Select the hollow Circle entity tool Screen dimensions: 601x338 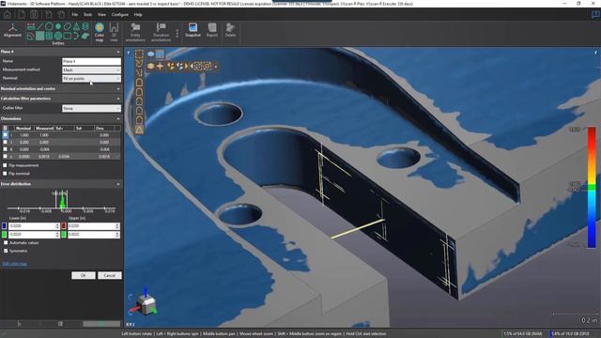[x=49, y=26]
